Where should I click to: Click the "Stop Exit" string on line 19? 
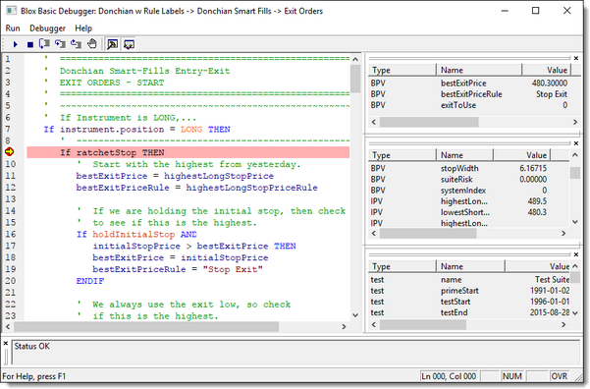[233, 269]
